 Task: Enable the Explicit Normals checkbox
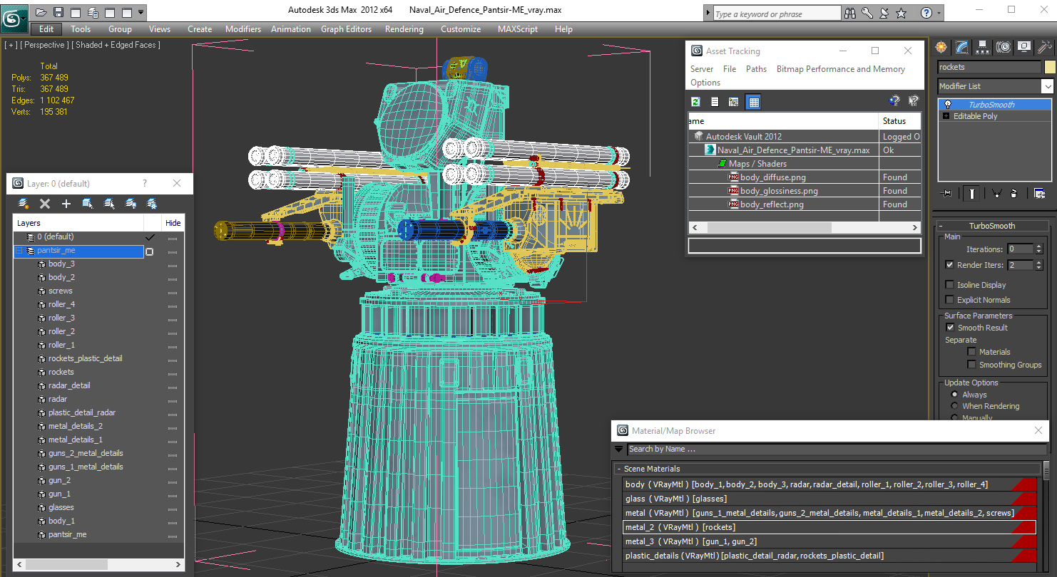[949, 299]
